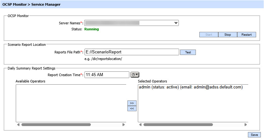Click the Selected Operators horizontal scrollbar thumb

pyautogui.click(x=178, y=125)
